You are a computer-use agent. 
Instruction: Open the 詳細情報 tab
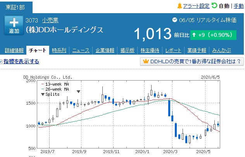pyautogui.click(x=14, y=50)
